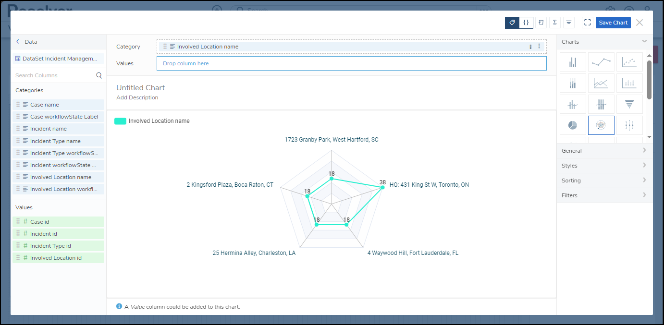Select the Involved Location workfl... column

pyautogui.click(x=58, y=189)
